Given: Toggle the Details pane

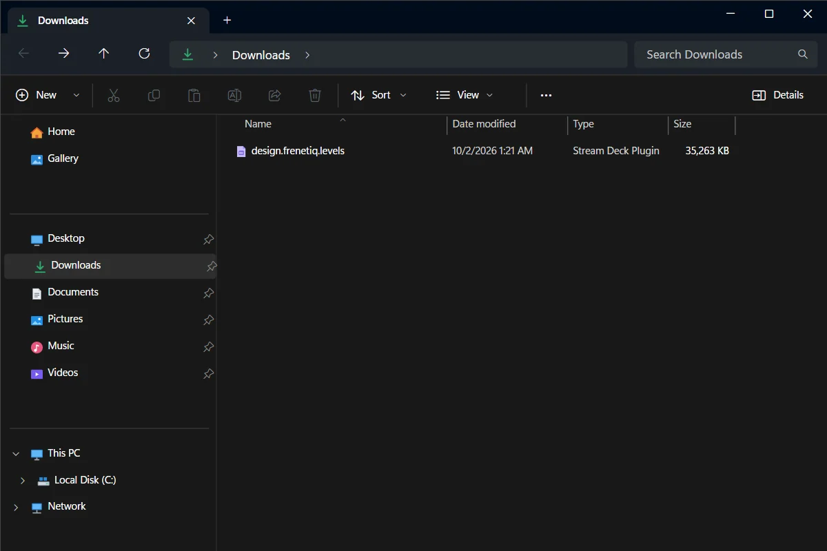Looking at the screenshot, I should click(778, 95).
